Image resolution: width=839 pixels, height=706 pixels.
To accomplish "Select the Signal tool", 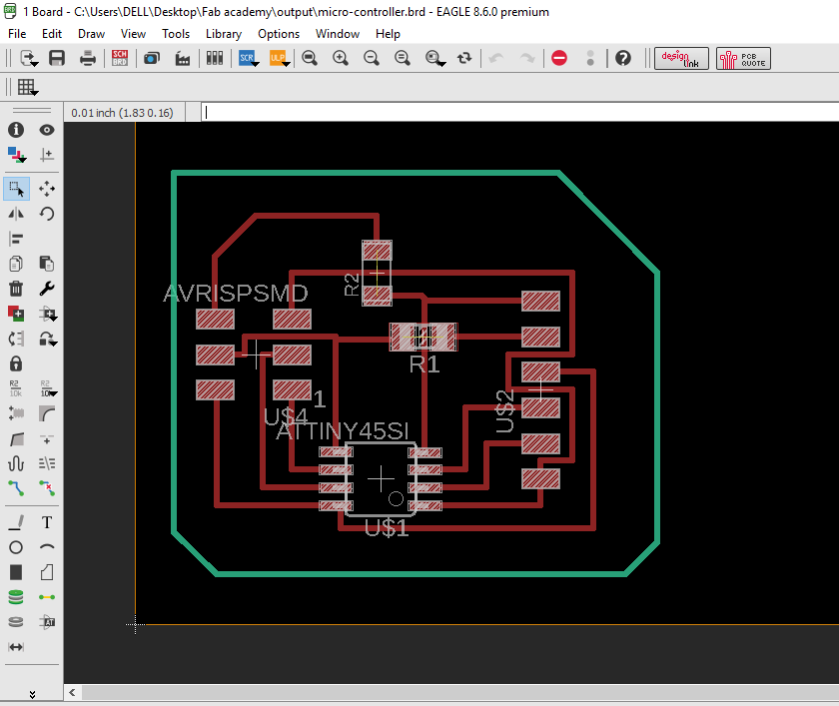I will [x=47, y=597].
